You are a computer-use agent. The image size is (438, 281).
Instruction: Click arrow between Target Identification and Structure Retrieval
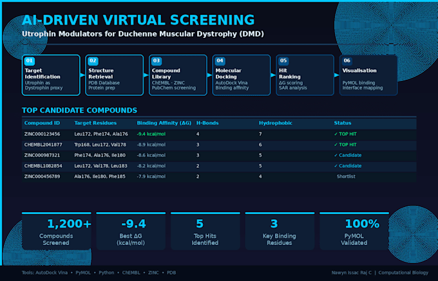click(82, 75)
